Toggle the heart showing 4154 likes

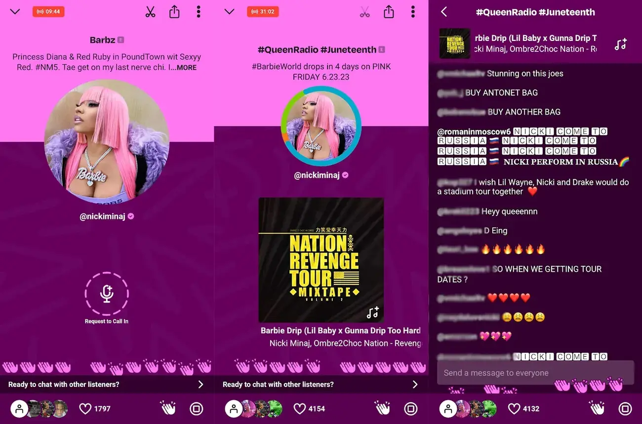coord(300,409)
